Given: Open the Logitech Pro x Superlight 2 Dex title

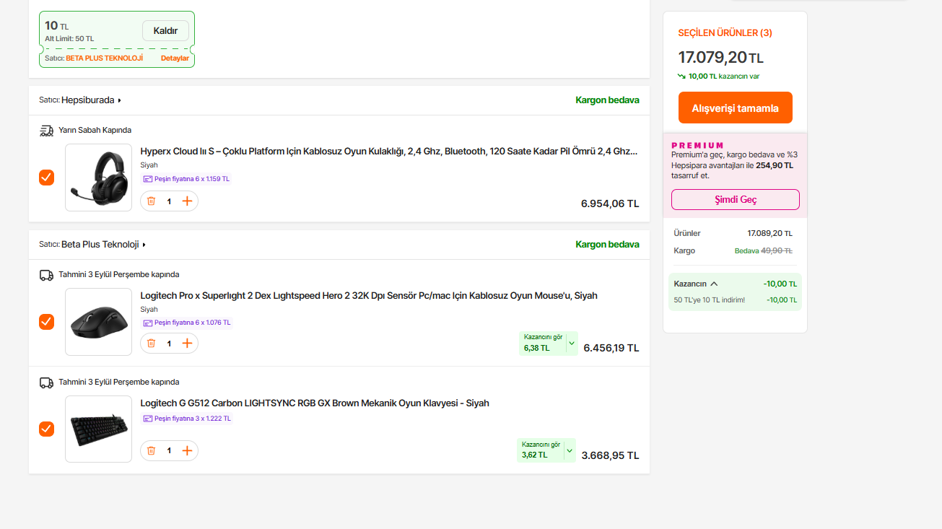Looking at the screenshot, I should (x=369, y=296).
